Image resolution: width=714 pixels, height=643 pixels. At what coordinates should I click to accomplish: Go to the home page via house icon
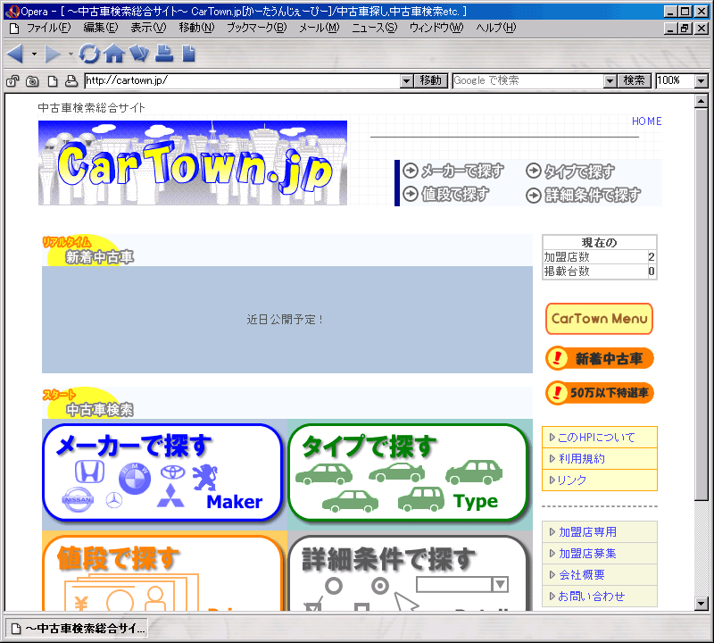coord(114,54)
